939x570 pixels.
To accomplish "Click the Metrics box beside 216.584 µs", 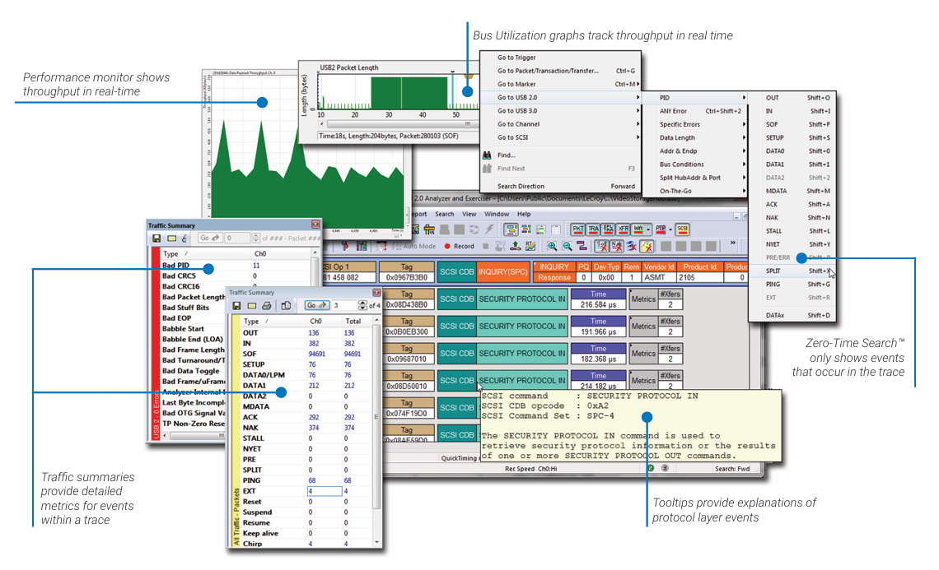I will [643, 299].
